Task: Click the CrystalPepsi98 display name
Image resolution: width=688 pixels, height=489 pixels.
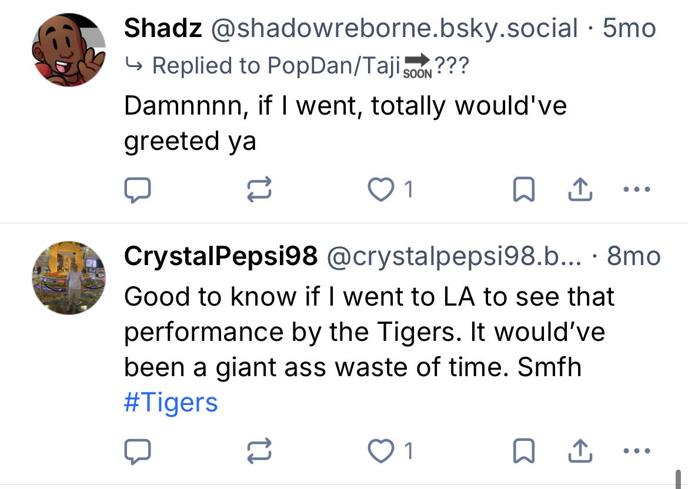Action: tap(221, 256)
